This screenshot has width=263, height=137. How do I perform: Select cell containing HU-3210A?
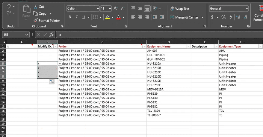(x=169, y=64)
